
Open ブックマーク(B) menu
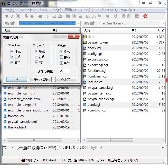point(50,10)
